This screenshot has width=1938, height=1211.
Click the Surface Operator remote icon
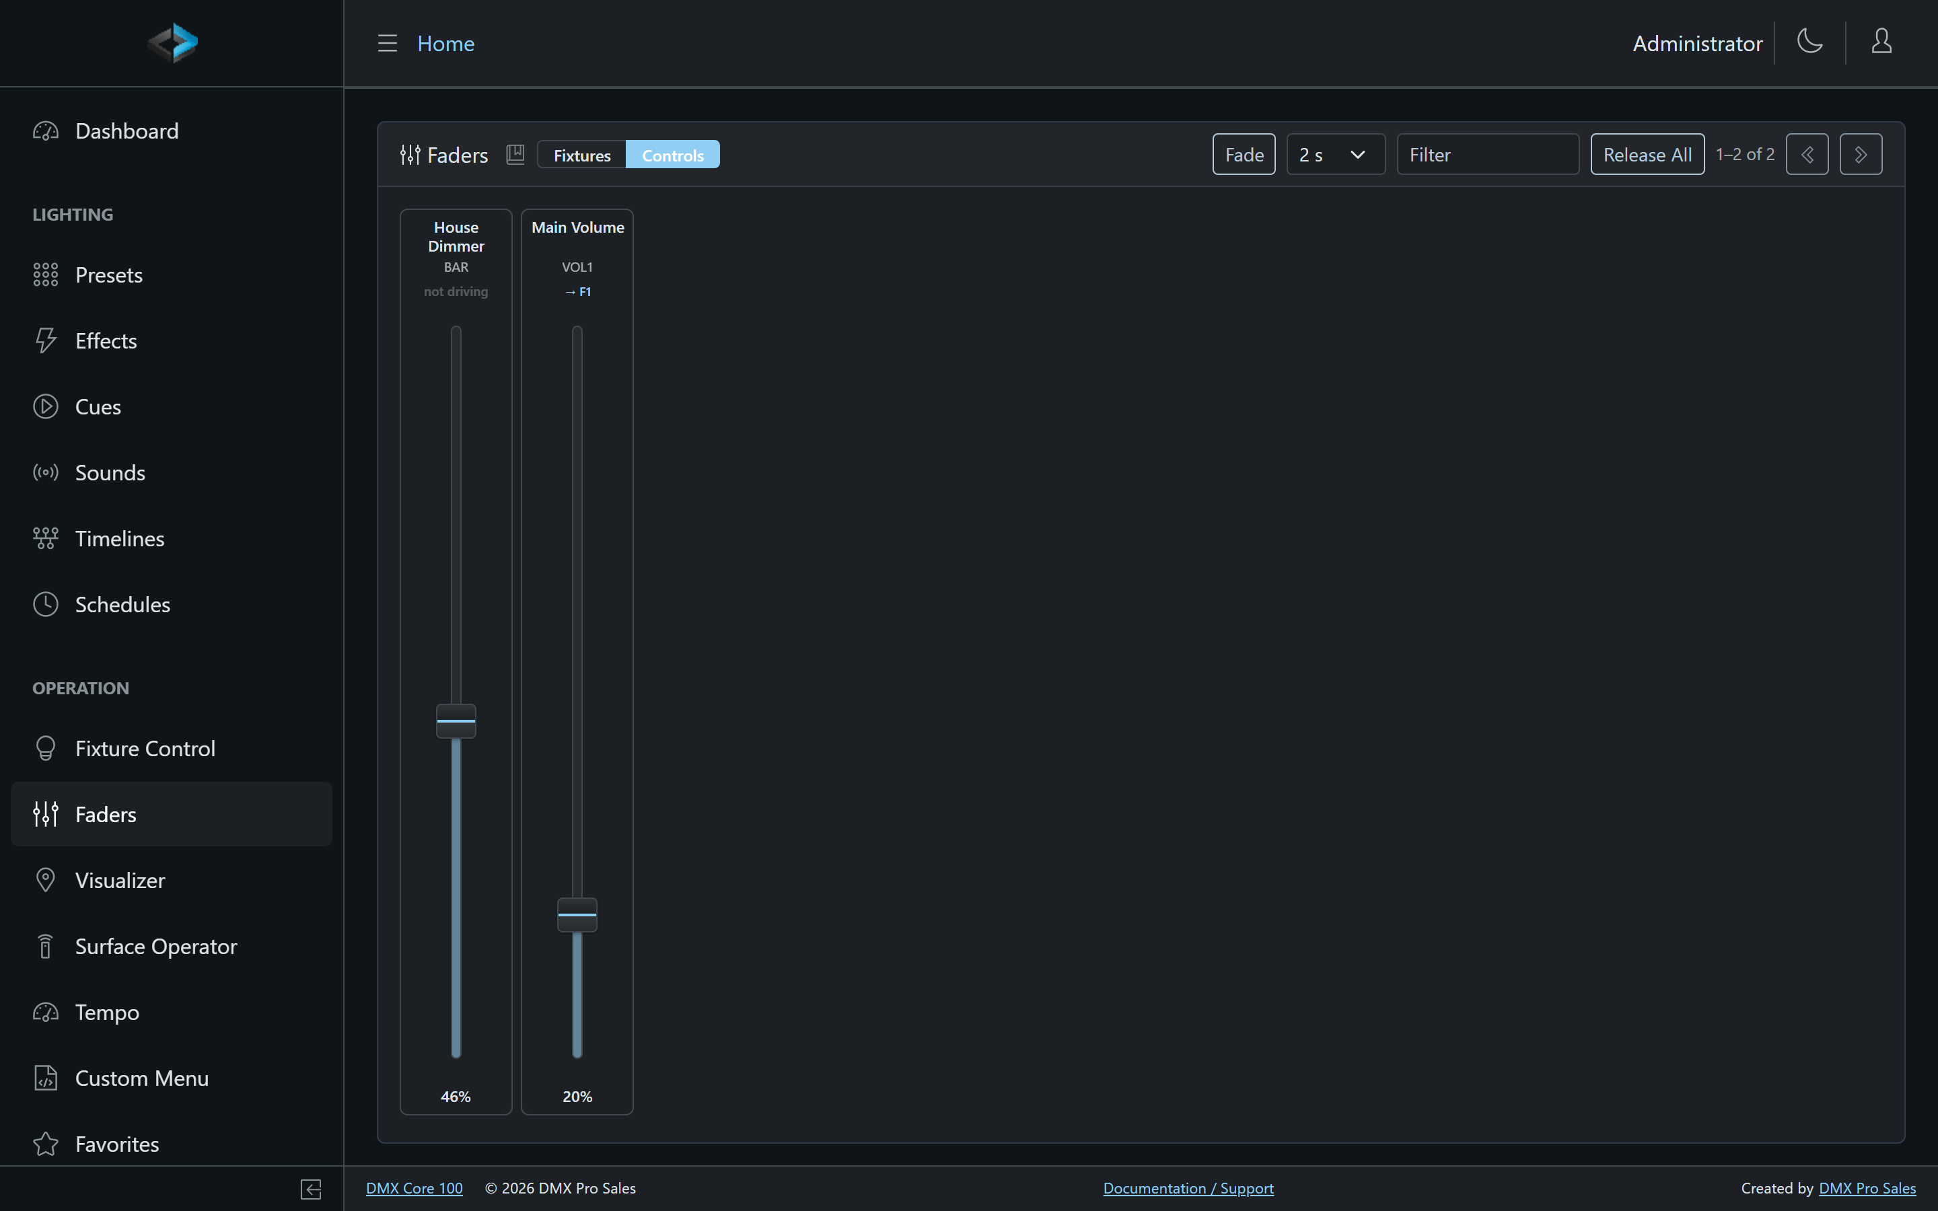[x=46, y=946]
